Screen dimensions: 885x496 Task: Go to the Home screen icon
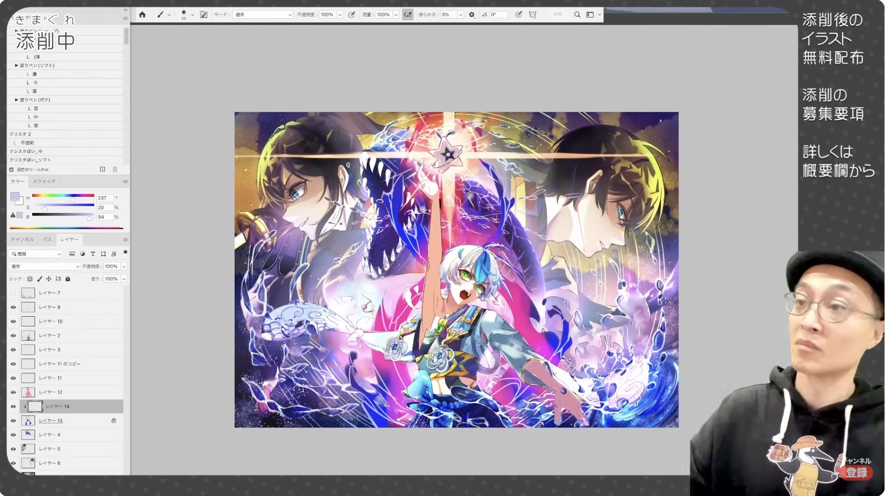(x=142, y=15)
